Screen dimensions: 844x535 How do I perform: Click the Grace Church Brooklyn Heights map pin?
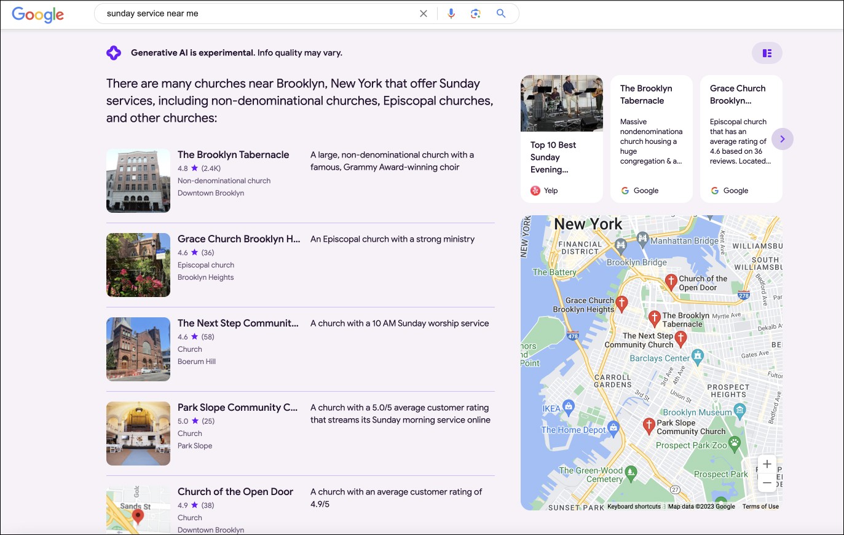(x=622, y=303)
